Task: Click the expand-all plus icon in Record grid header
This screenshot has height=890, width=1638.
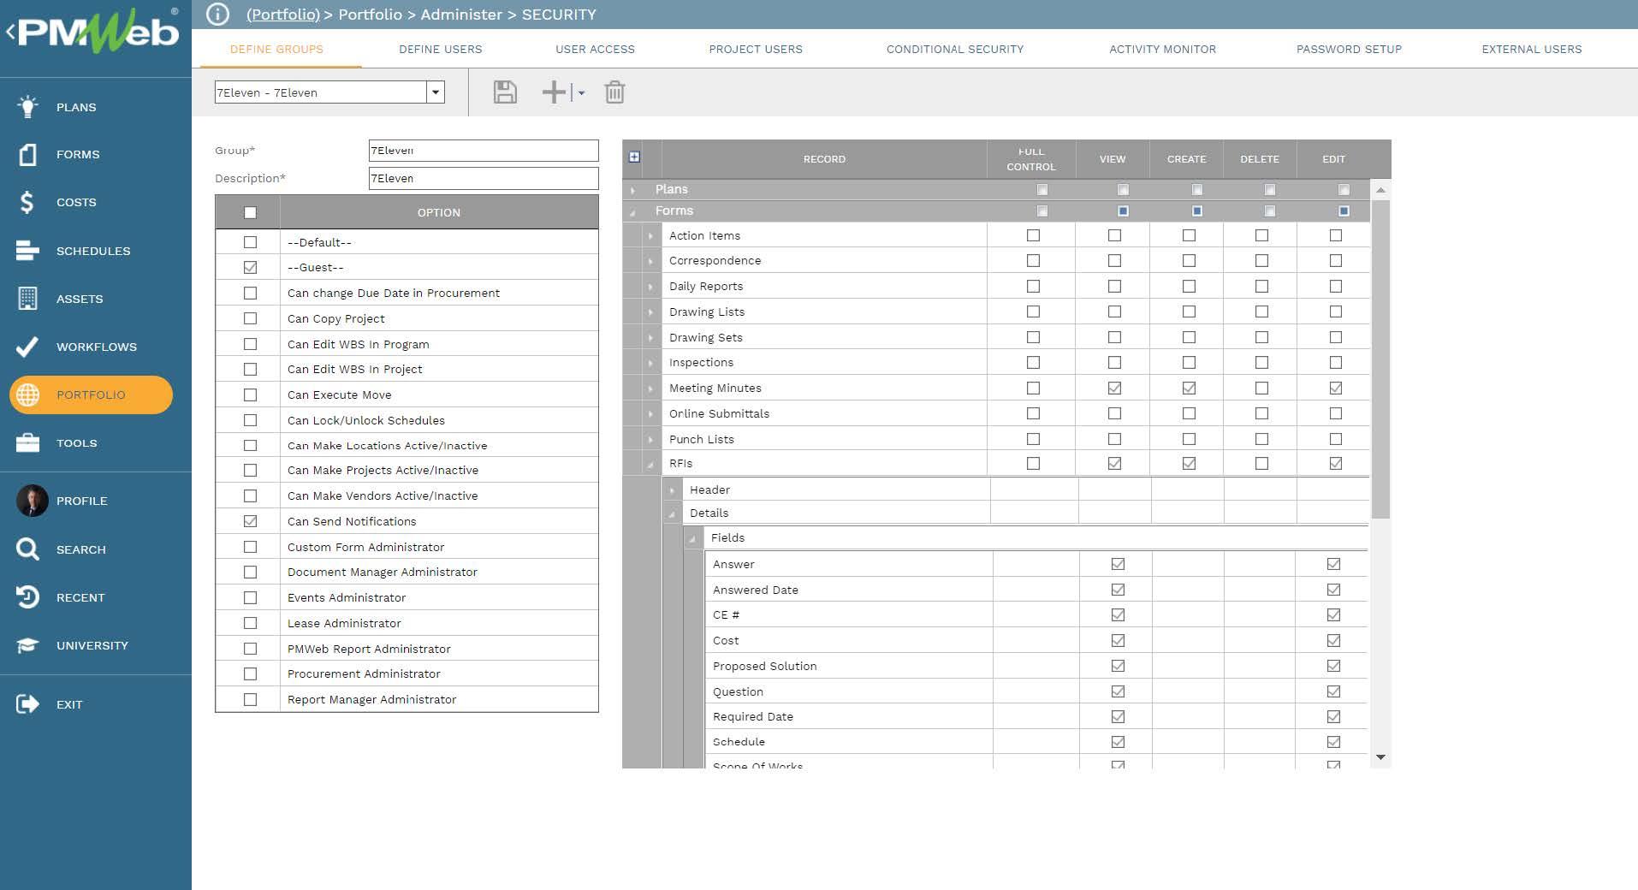Action: (x=634, y=157)
